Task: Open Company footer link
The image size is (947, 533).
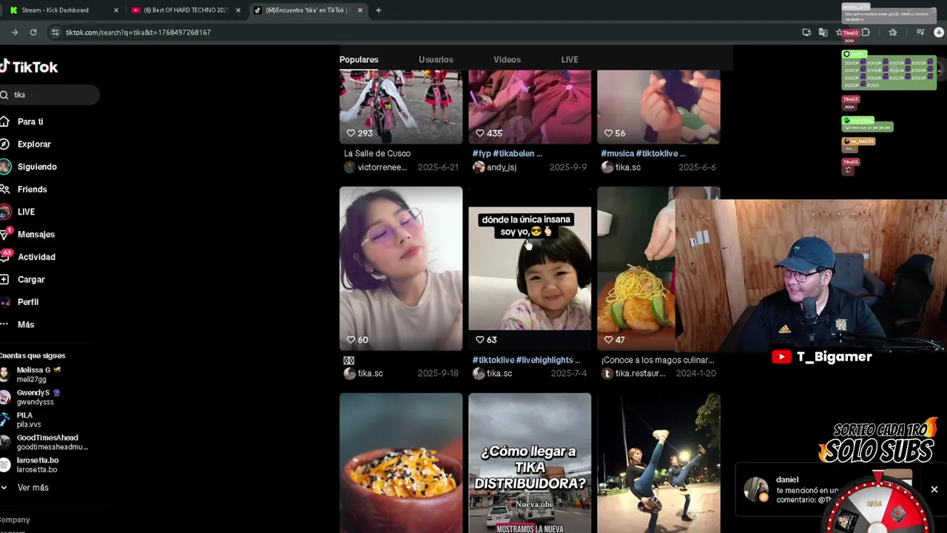Action: (x=15, y=520)
